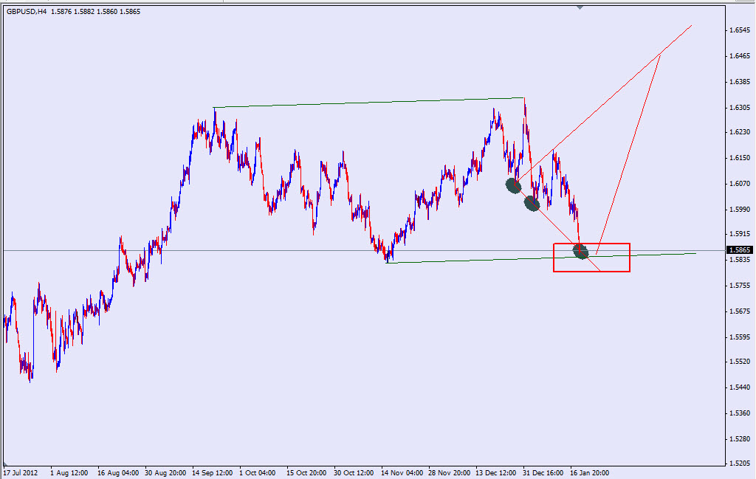Click the 1.5860 low value in chart header
The height and width of the screenshot is (479, 756).
[106, 12]
